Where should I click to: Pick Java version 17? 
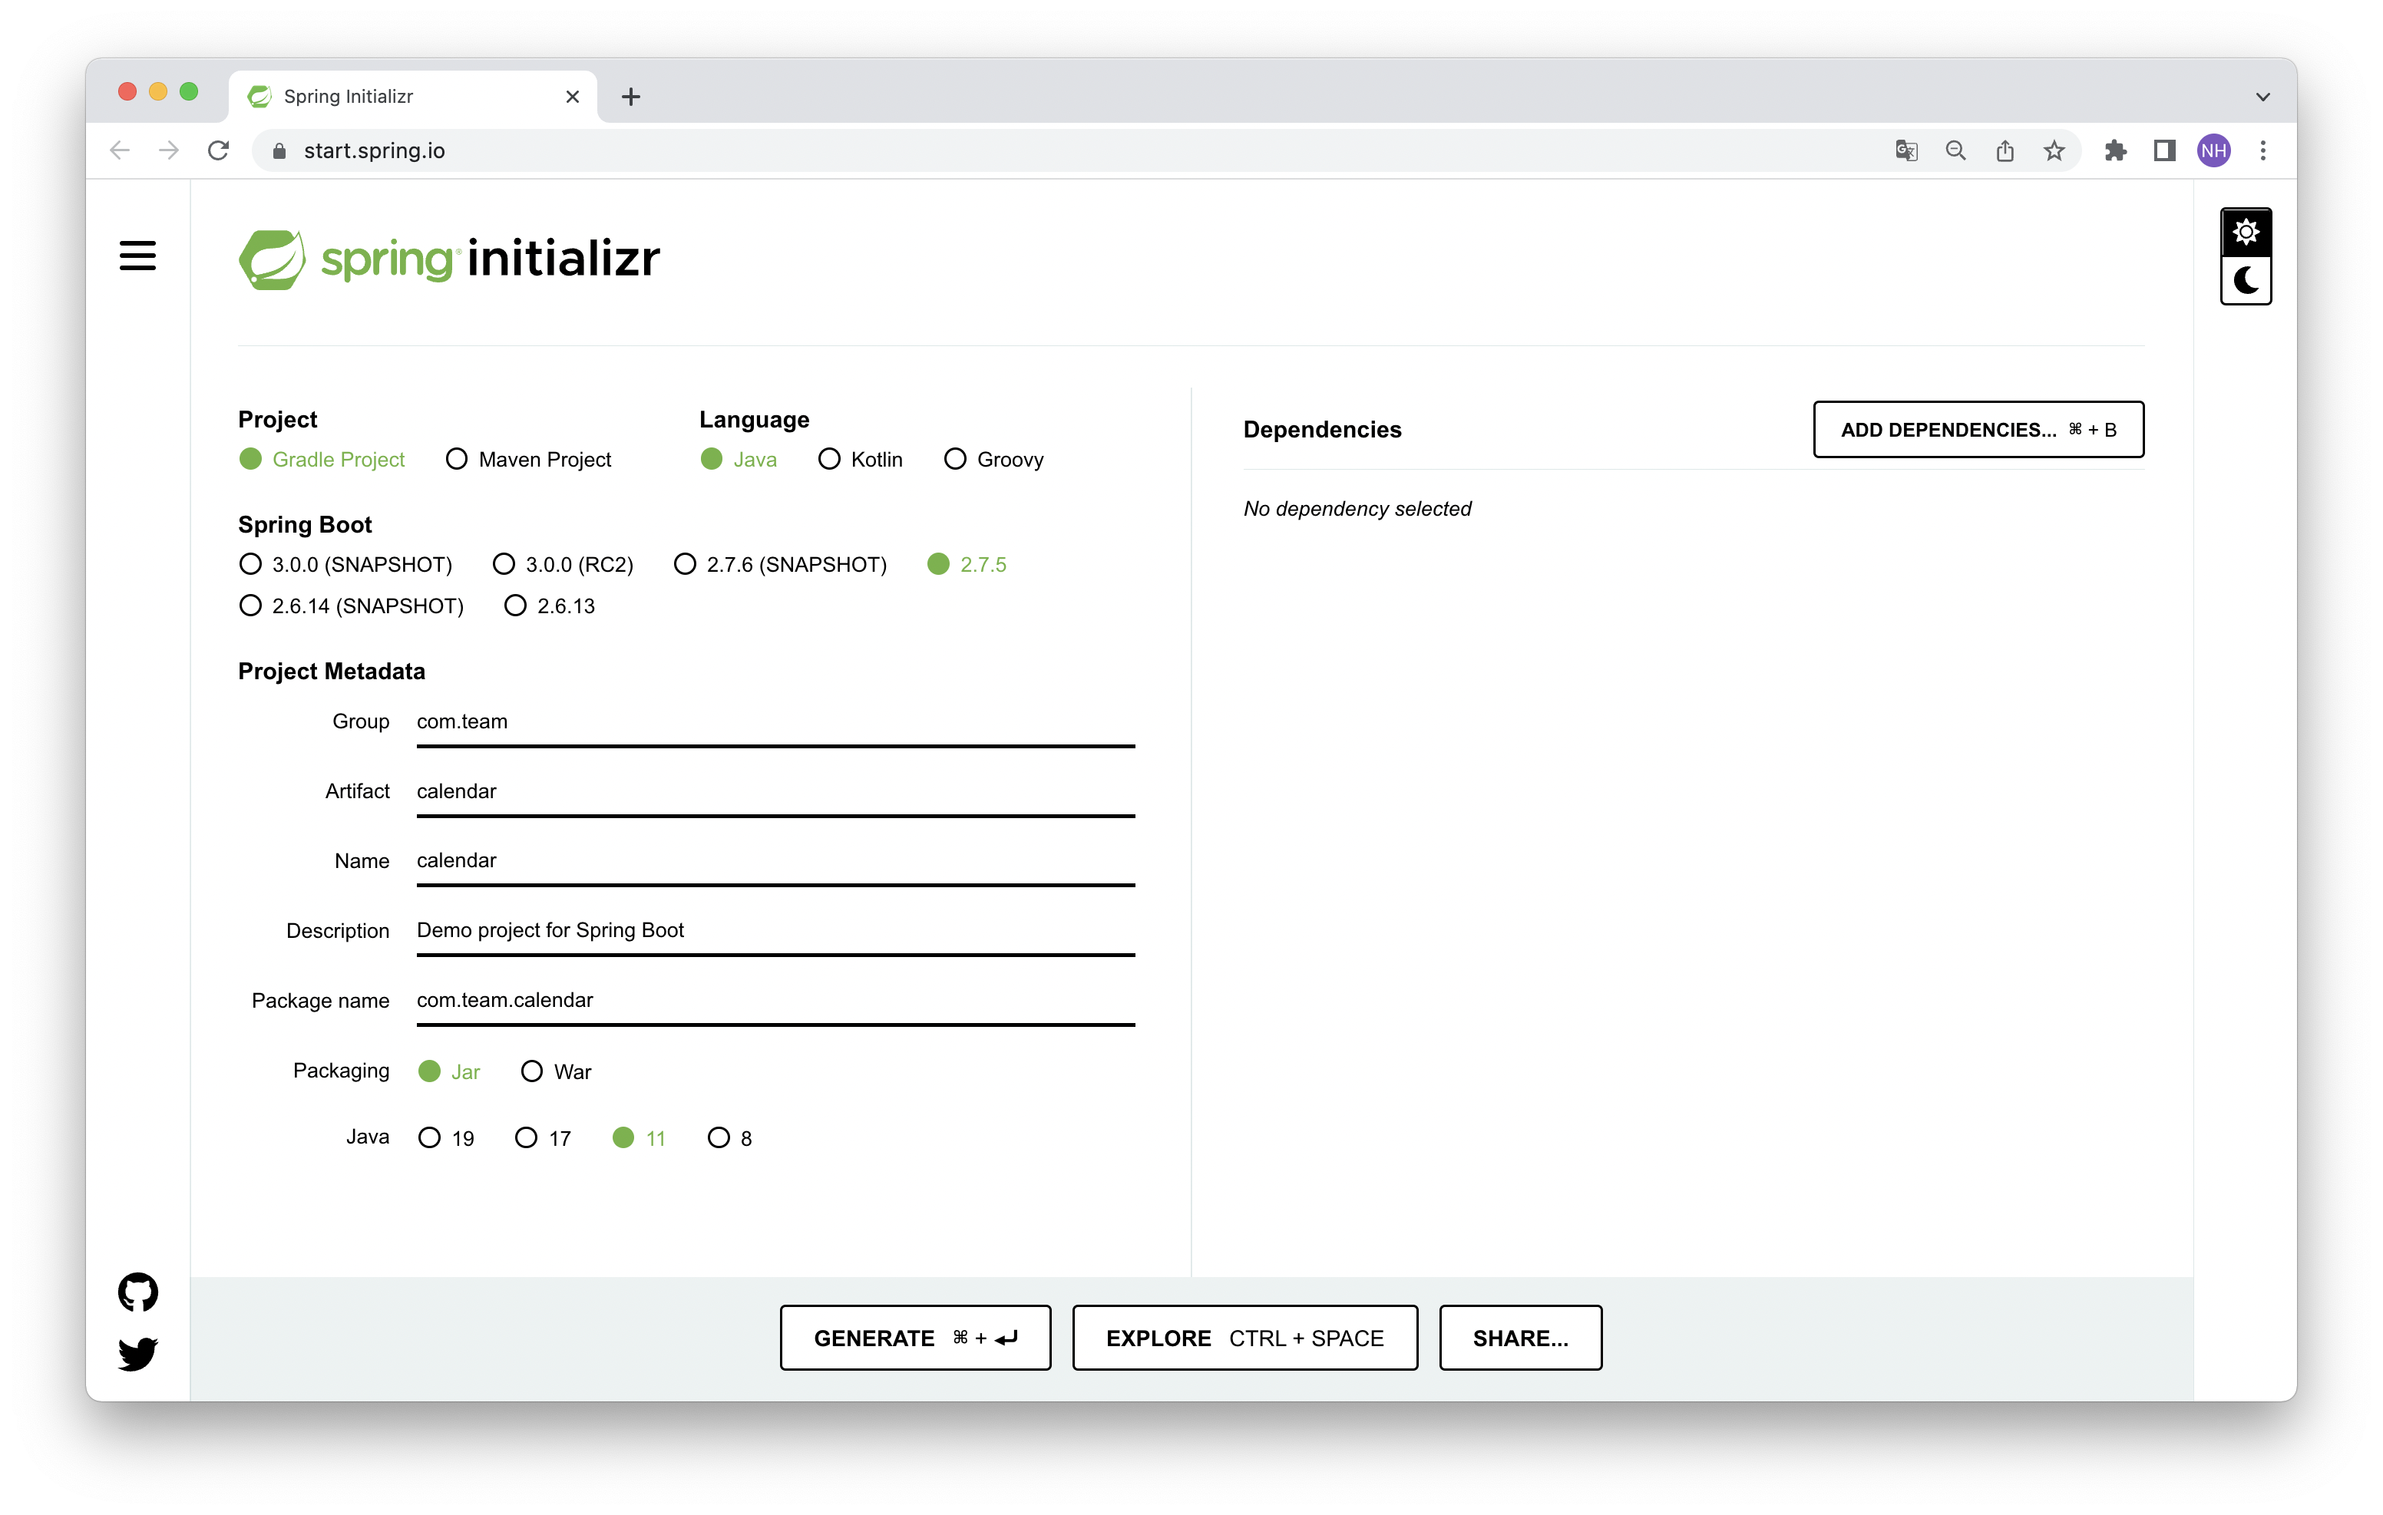pos(527,1137)
